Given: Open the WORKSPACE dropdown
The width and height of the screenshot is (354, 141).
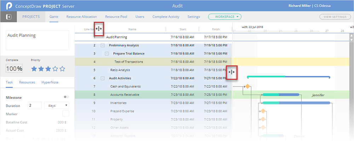Looking at the screenshot, I should pos(225,17).
